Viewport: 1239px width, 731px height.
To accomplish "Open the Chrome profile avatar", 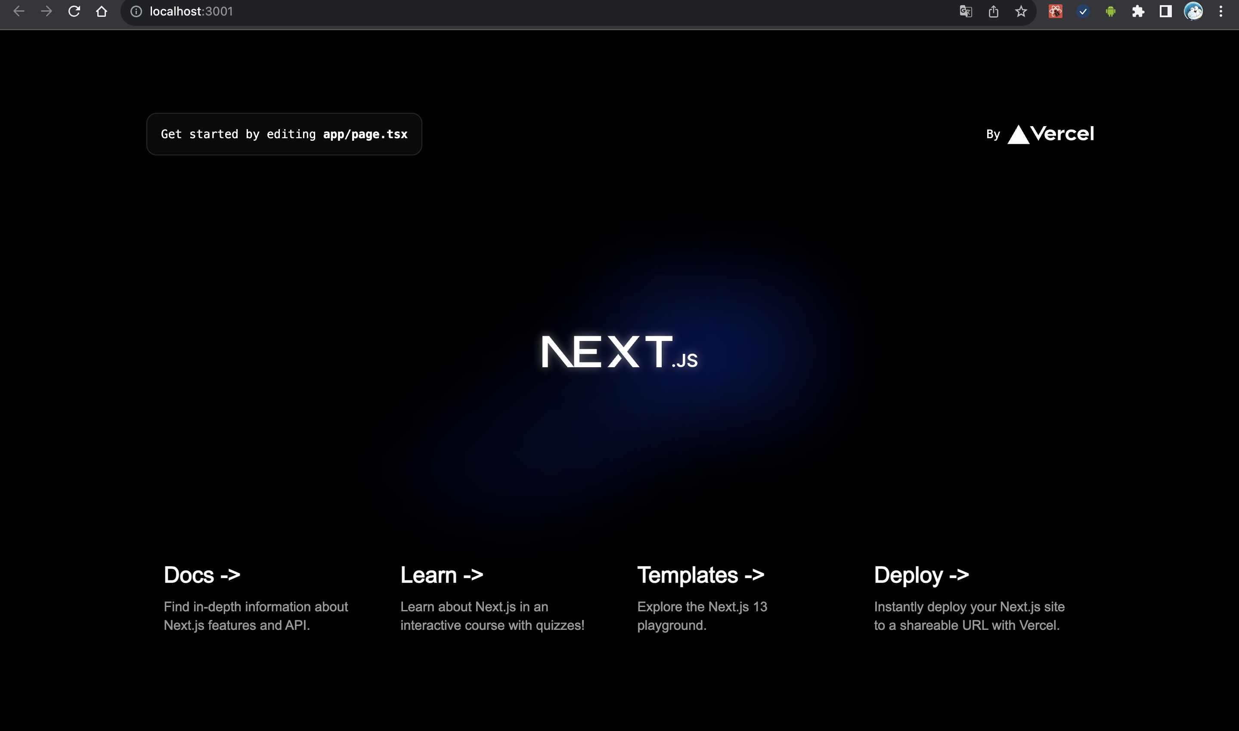I will tap(1193, 11).
